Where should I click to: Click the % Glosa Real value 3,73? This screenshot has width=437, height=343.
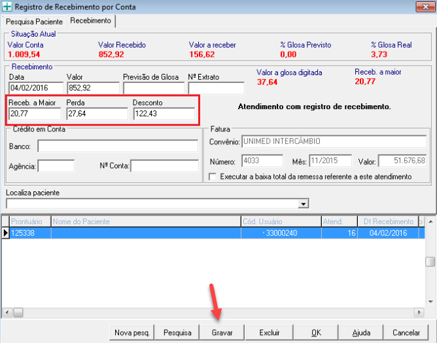point(379,54)
